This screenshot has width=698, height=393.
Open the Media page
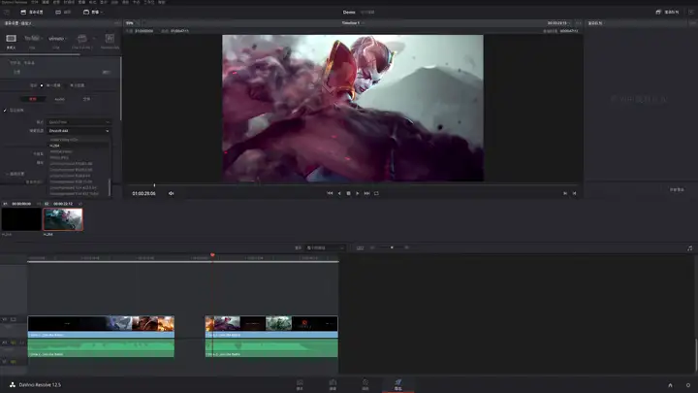click(x=300, y=384)
